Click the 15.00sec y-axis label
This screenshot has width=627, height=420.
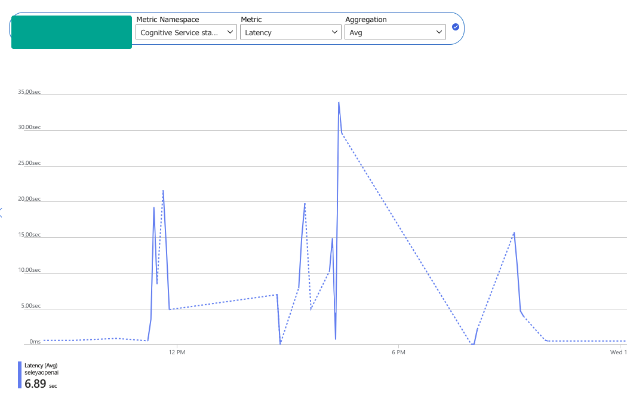[29, 234]
